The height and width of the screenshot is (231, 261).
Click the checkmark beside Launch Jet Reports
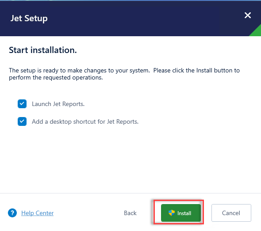coord(22,104)
